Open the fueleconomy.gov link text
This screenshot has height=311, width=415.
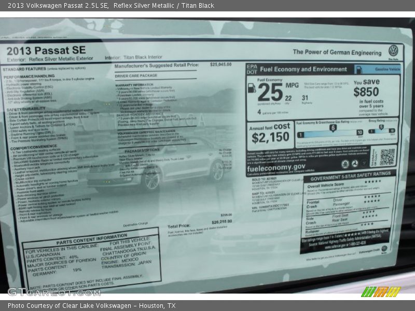(x=276, y=167)
